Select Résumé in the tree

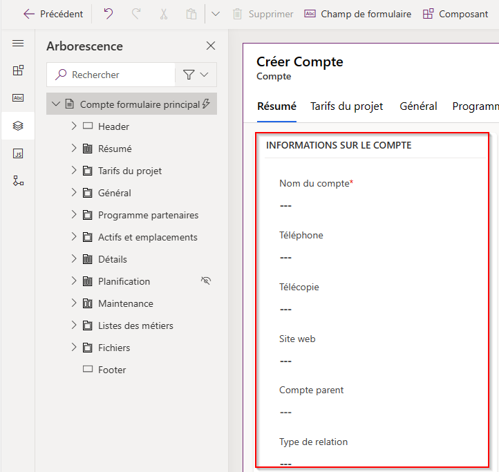[x=115, y=149]
